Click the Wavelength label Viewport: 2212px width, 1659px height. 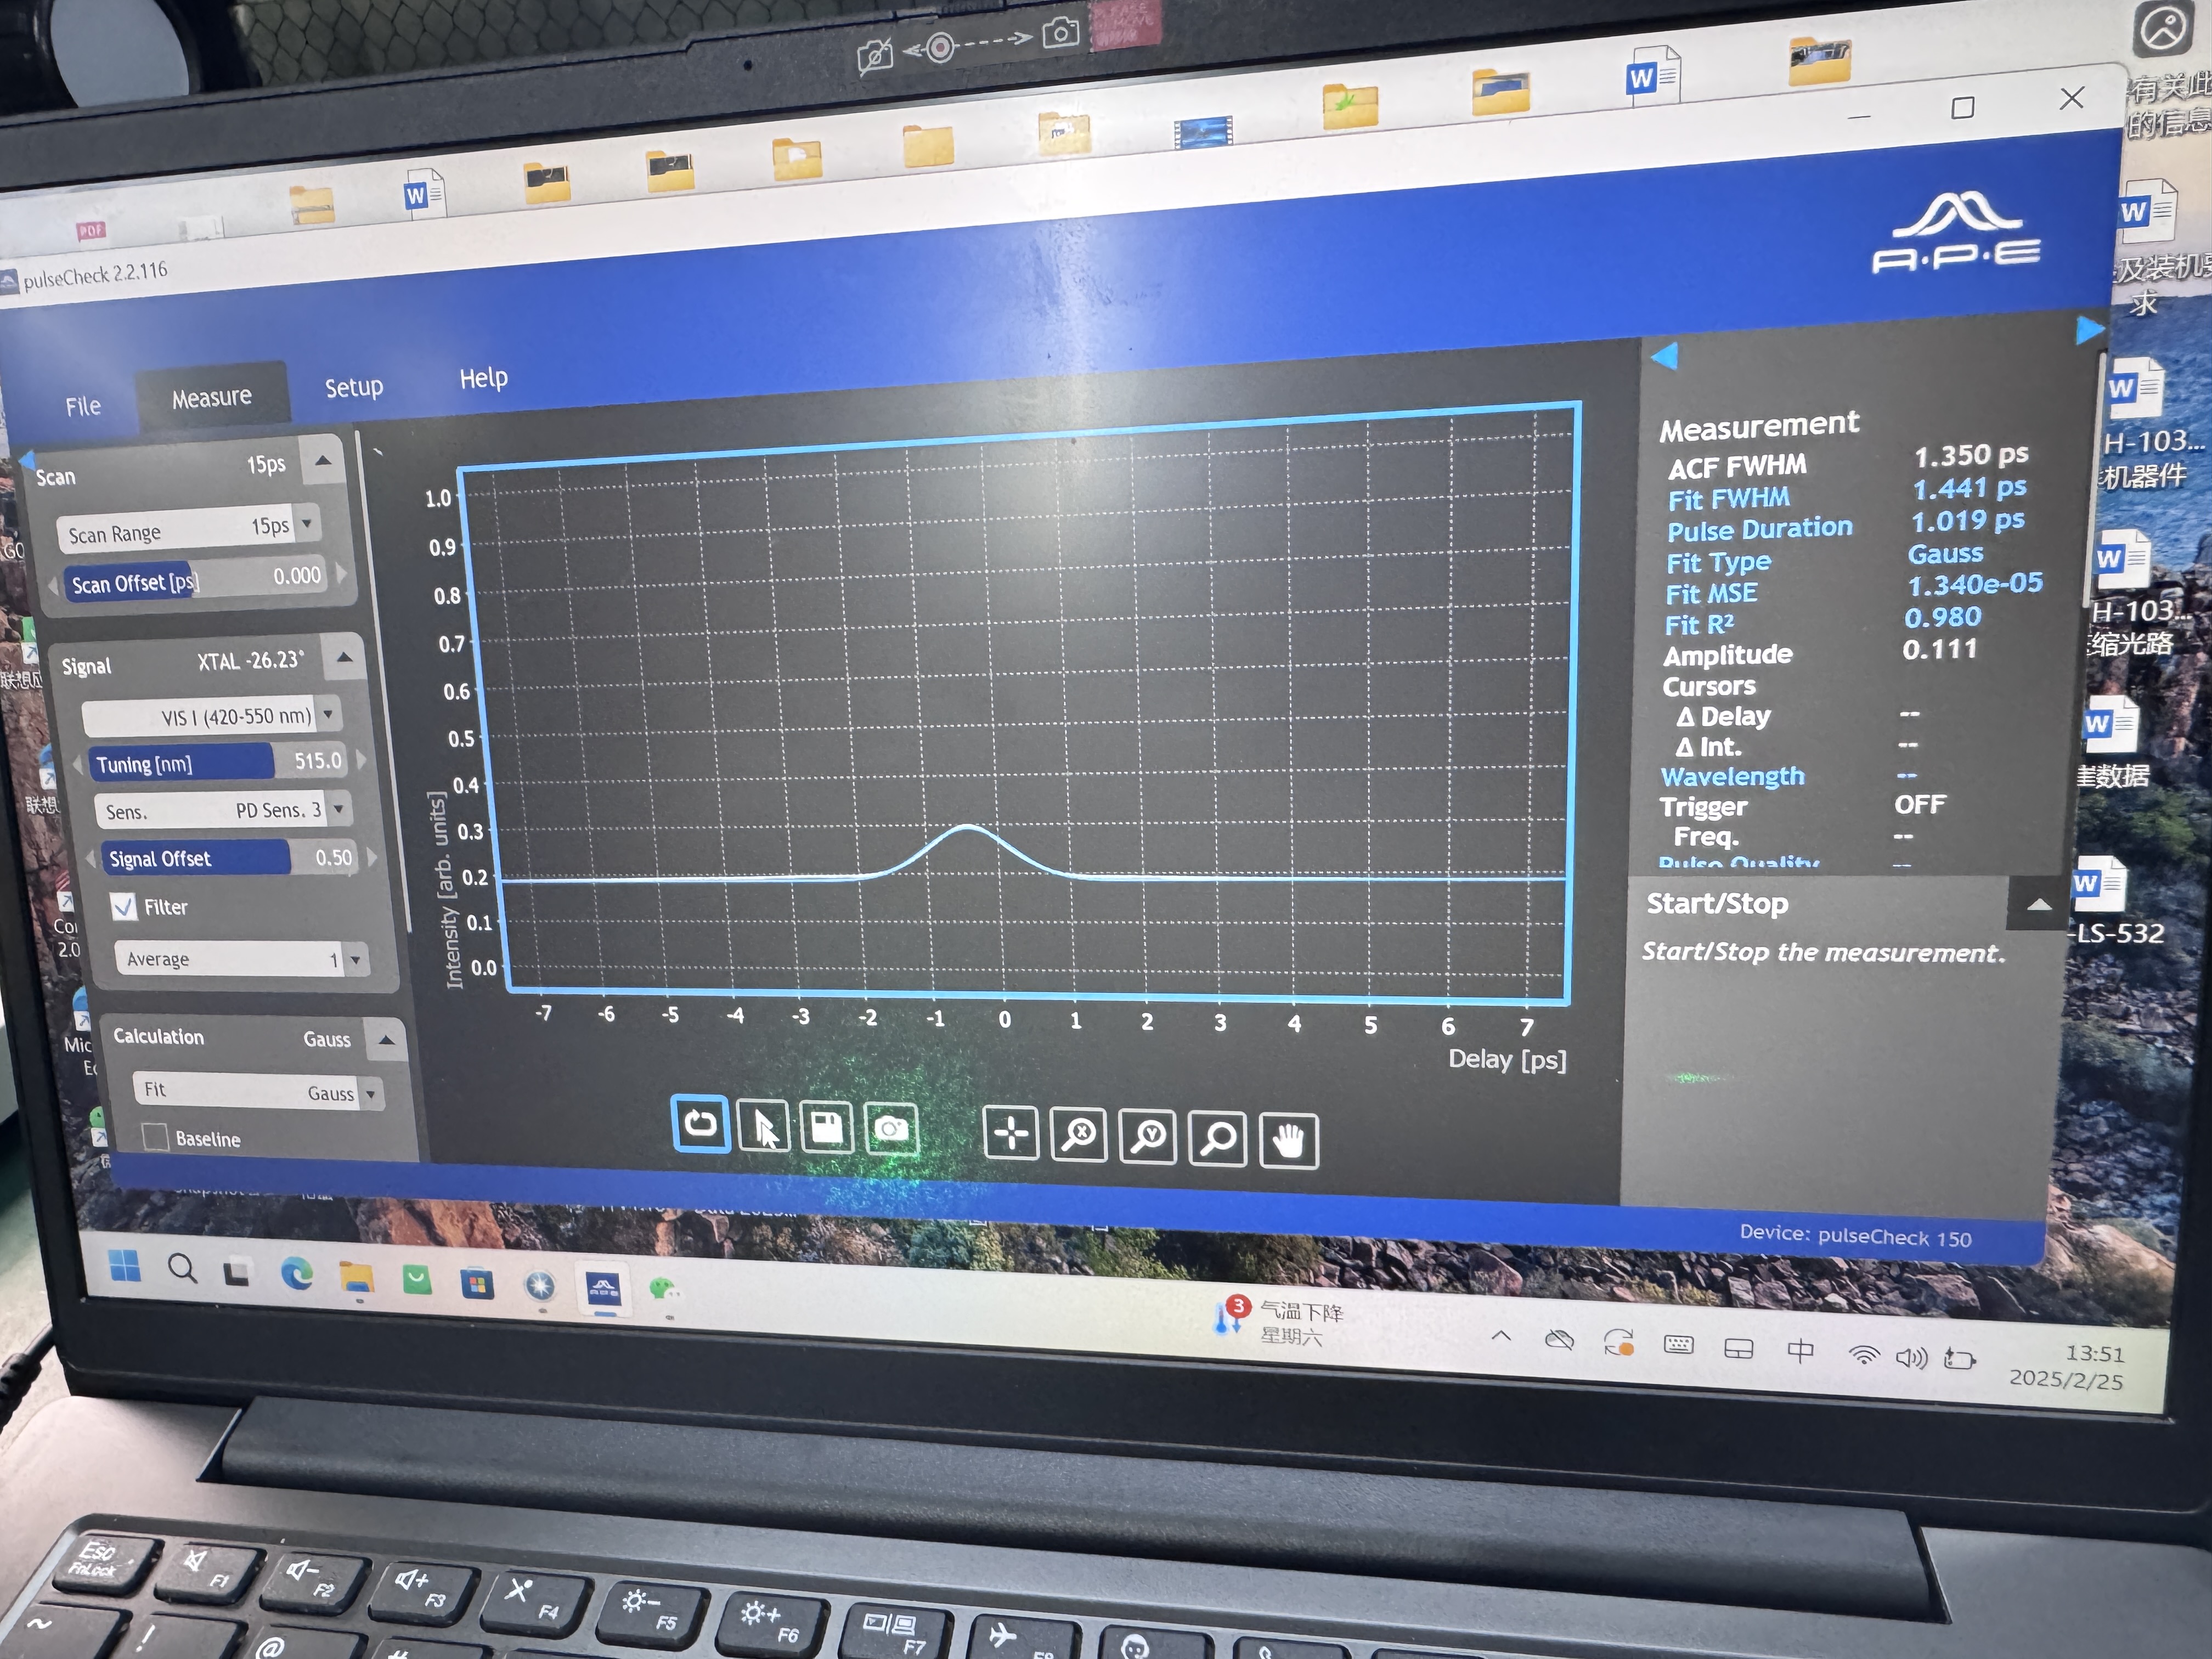[1732, 776]
